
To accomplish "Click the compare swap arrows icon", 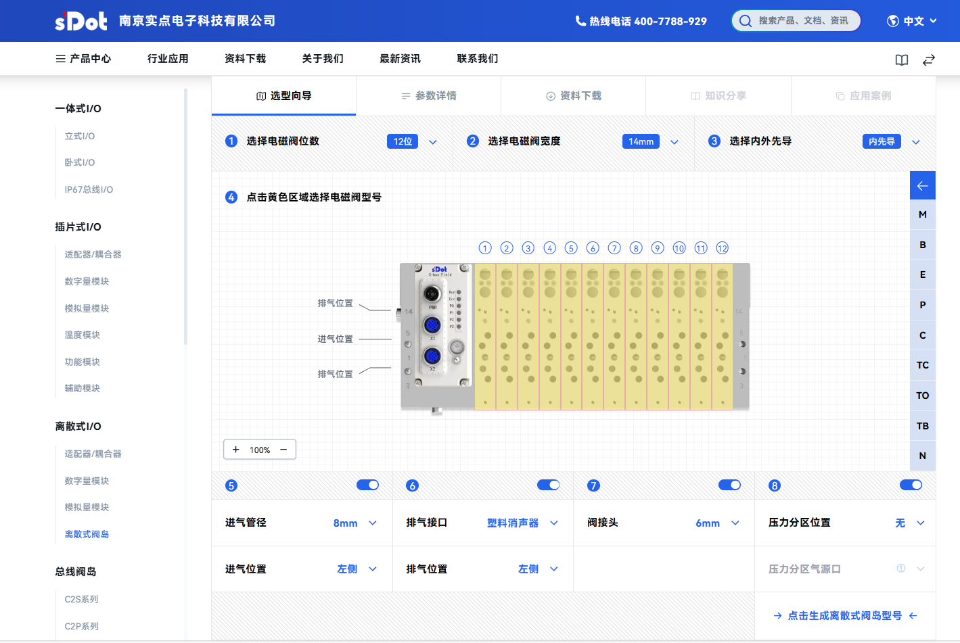I will (928, 60).
